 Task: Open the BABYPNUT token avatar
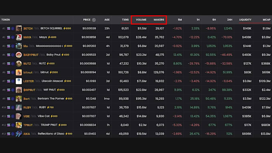[19, 55]
